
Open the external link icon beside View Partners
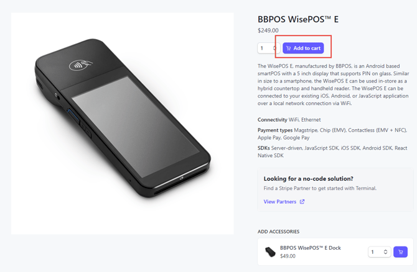coord(302,202)
